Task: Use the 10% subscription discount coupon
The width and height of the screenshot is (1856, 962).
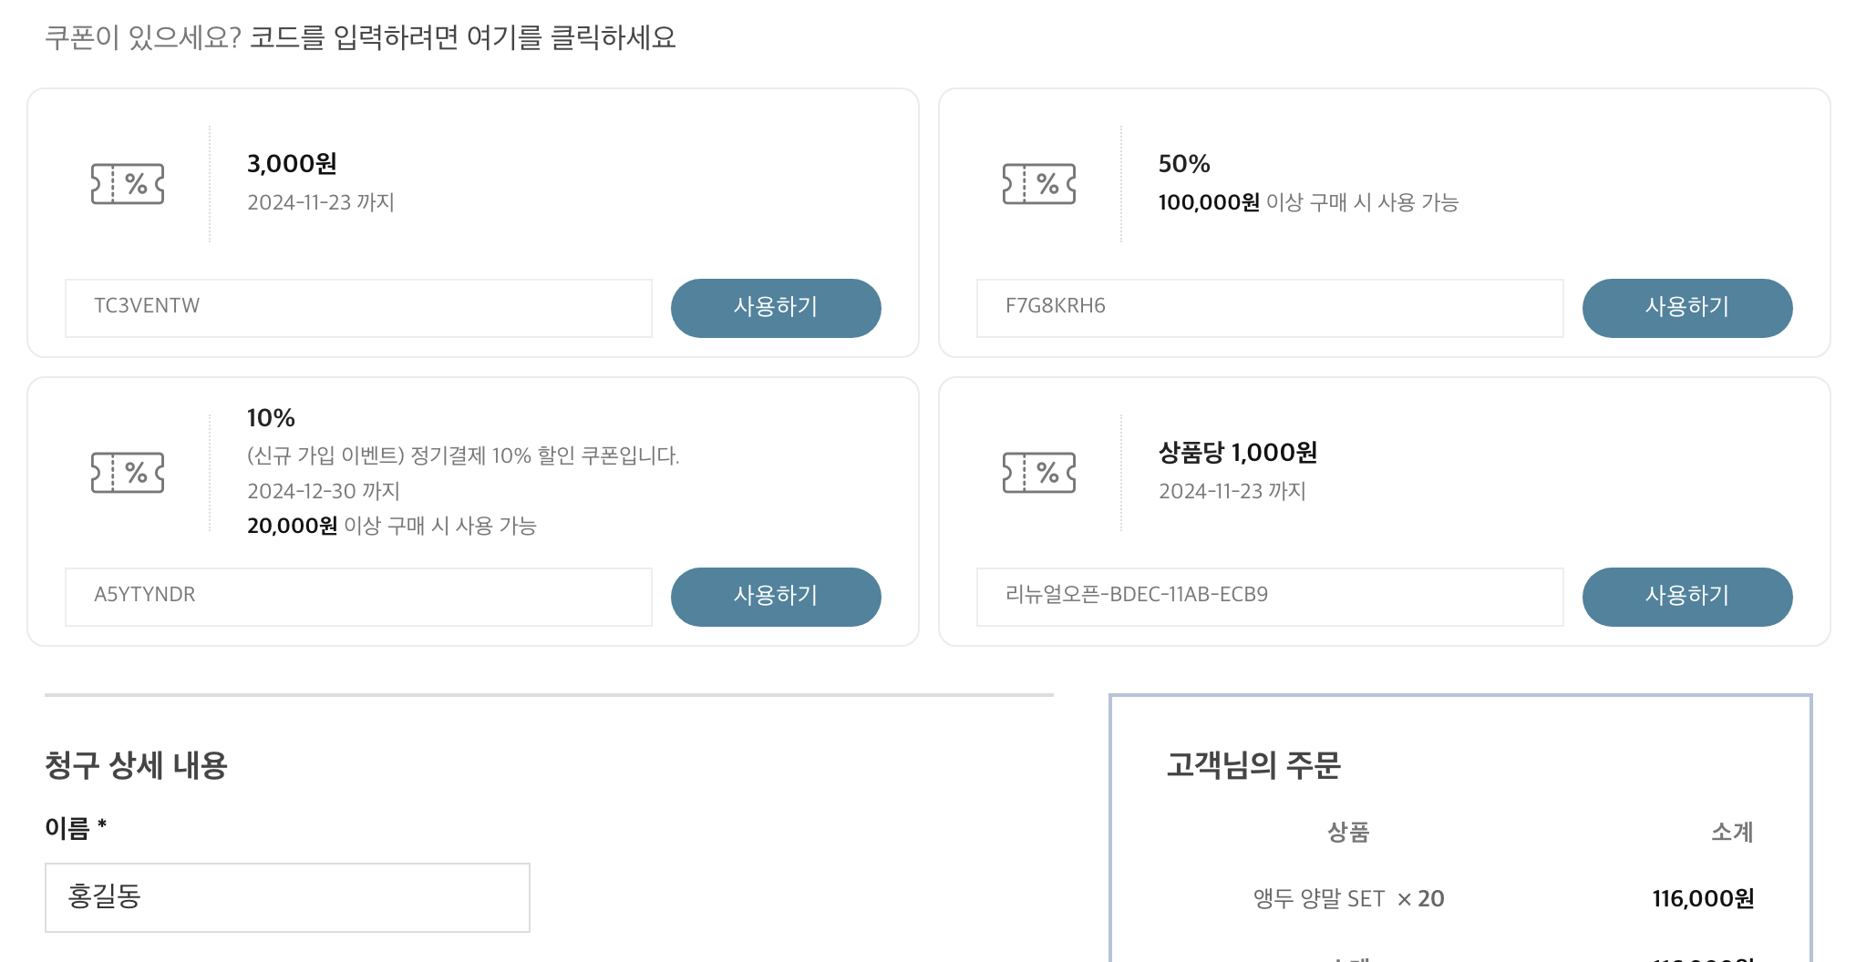Action: pyautogui.click(x=776, y=597)
